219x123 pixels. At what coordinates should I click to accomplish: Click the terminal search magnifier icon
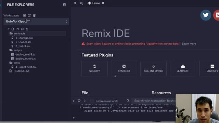[x=128, y=100]
